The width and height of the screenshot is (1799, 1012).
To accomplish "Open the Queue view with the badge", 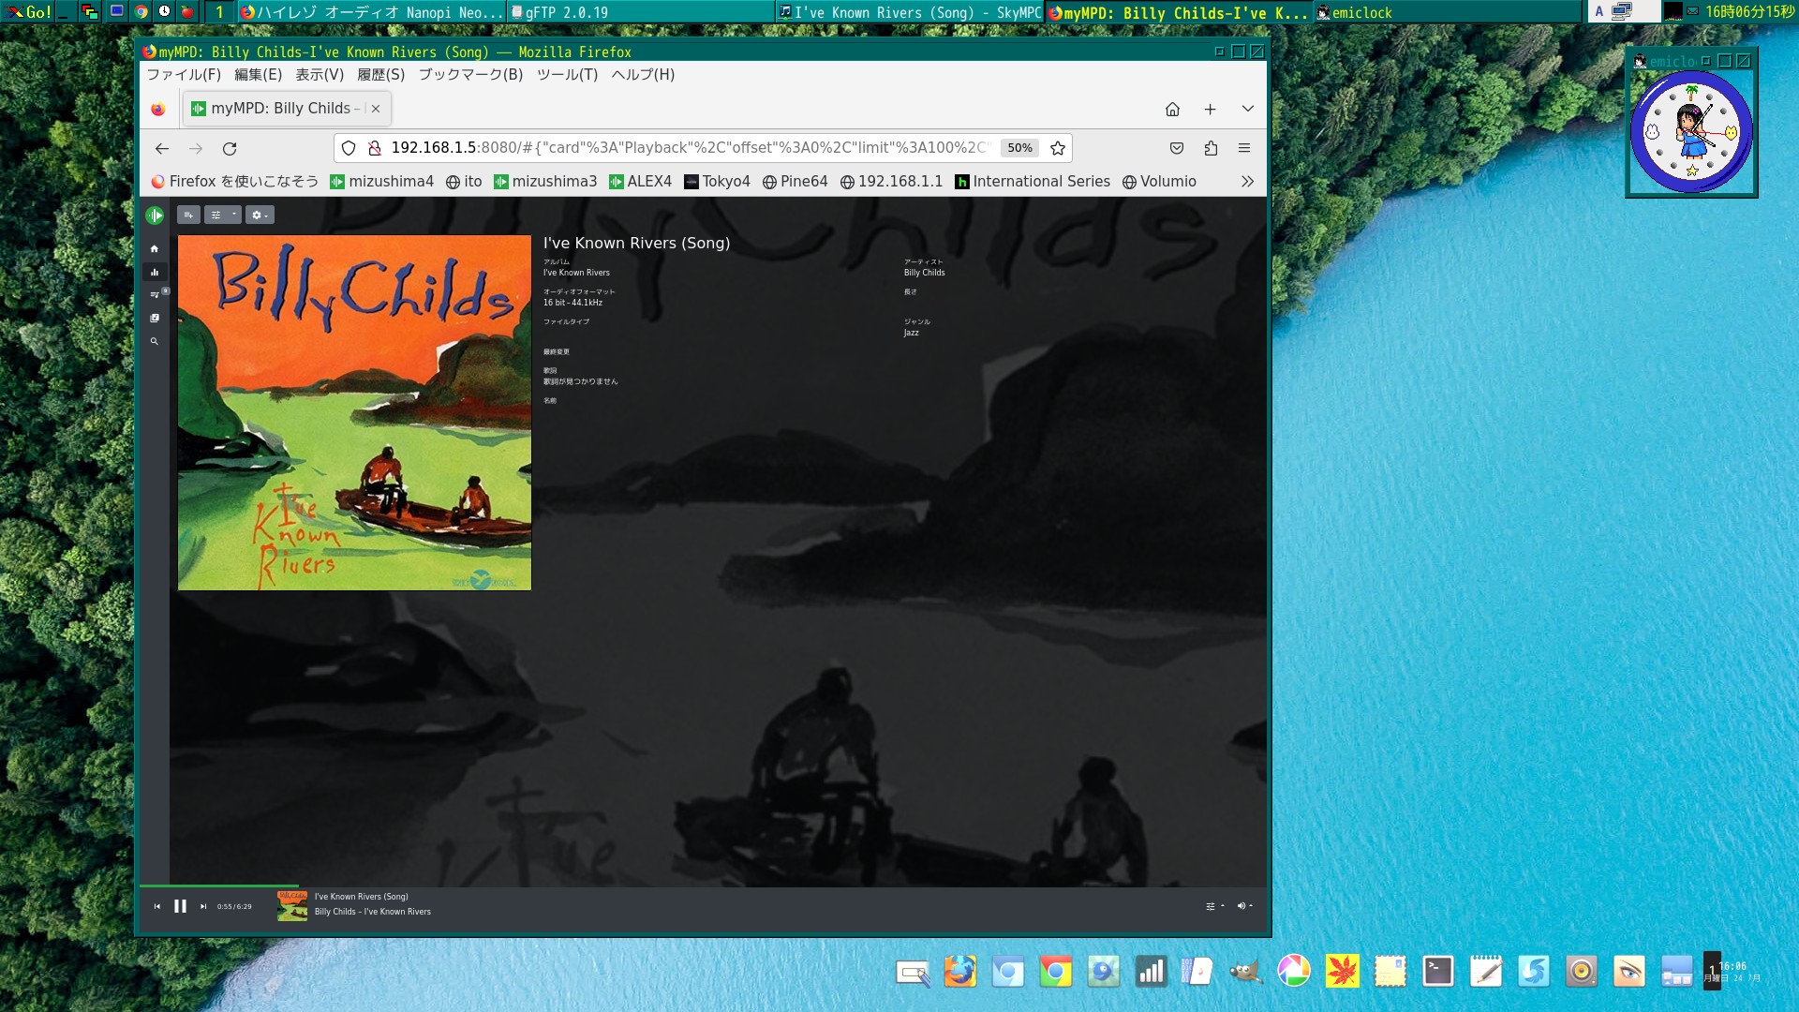I will coord(155,295).
